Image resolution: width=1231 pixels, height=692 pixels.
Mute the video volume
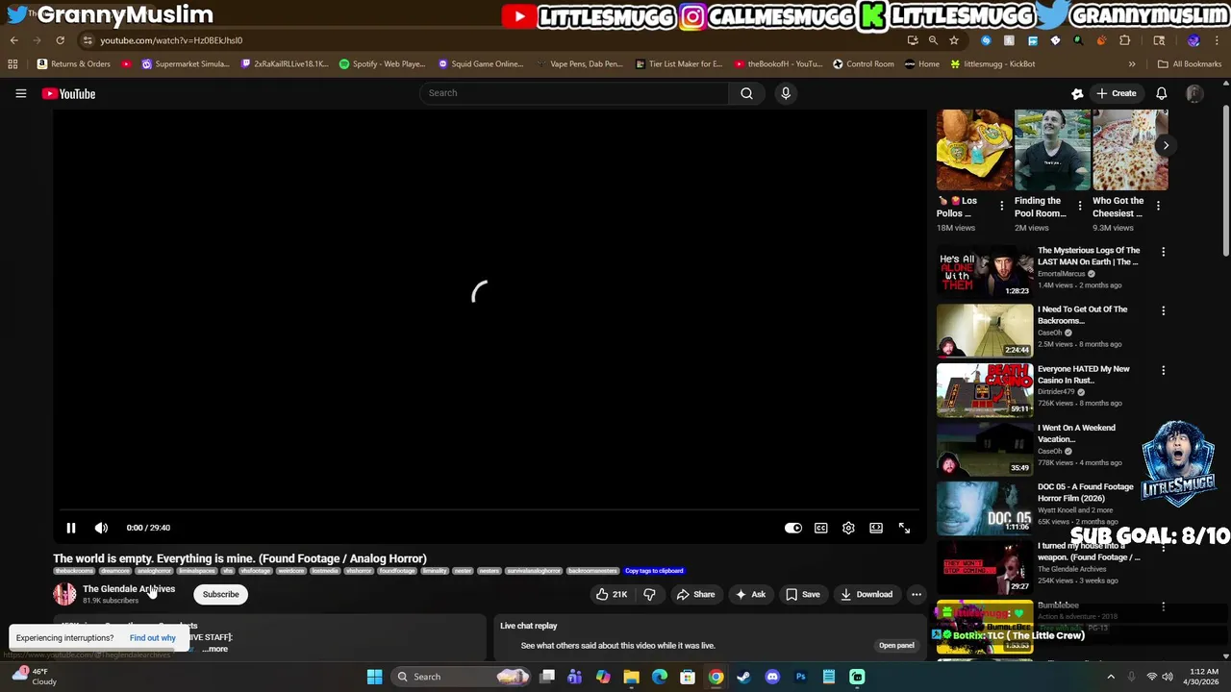101,528
